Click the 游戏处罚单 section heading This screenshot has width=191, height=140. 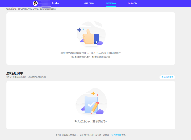15,73
